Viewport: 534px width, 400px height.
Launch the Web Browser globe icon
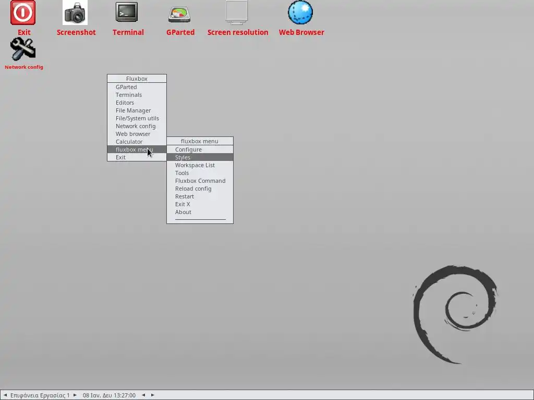tap(300, 12)
